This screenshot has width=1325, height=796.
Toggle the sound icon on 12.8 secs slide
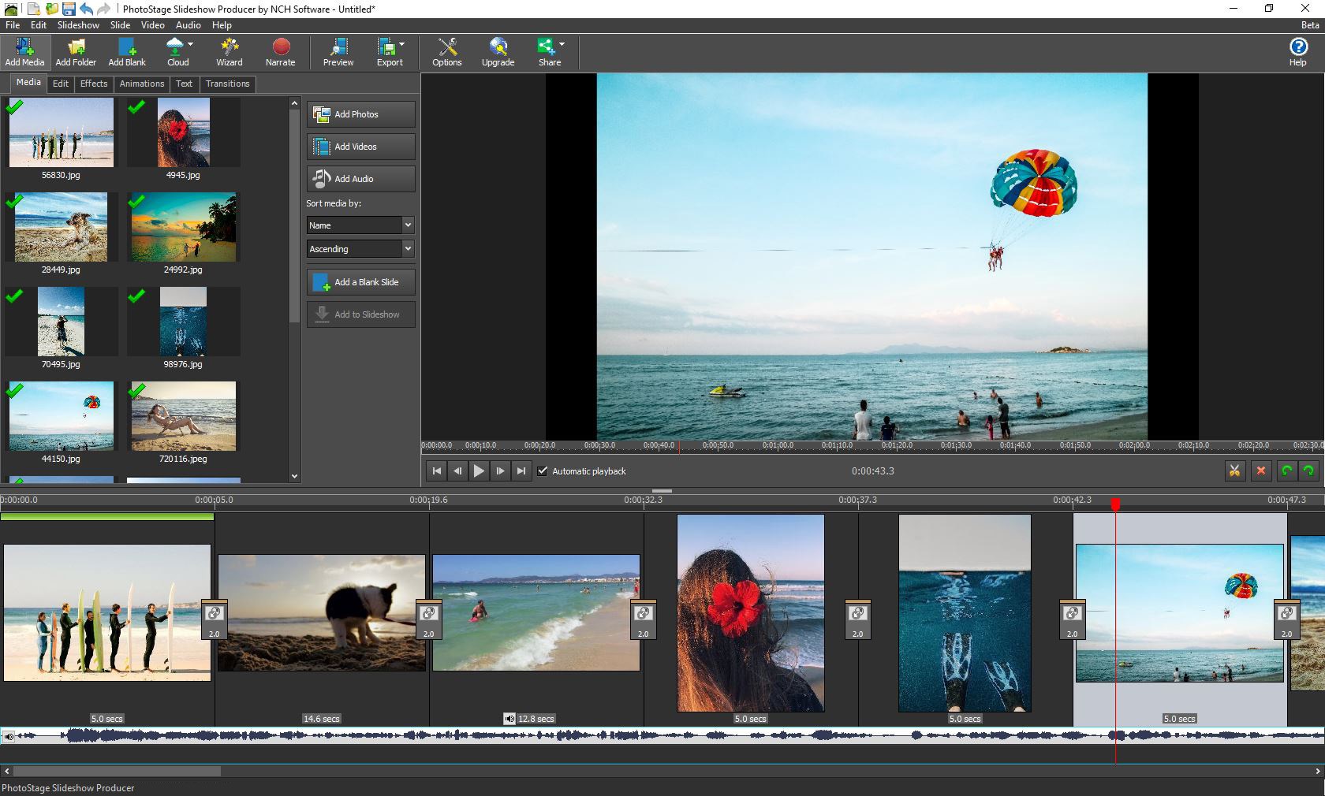pos(509,719)
